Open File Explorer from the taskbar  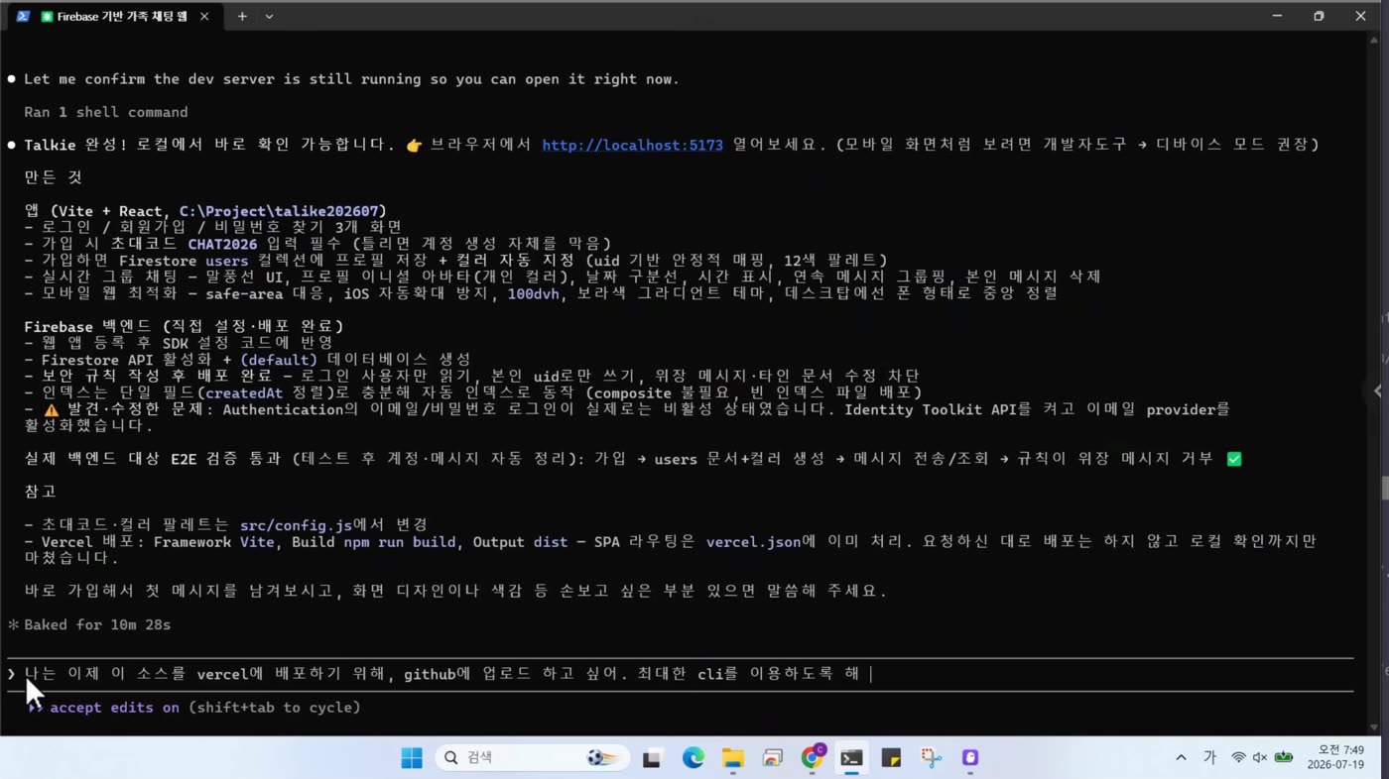point(732,758)
